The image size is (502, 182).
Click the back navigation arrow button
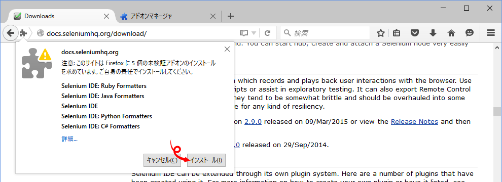click(11, 32)
